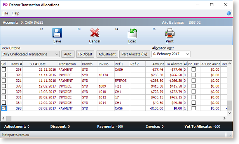This screenshot has height=144, width=239.
Task: Open the Help menu
Action: [x=16, y=13]
